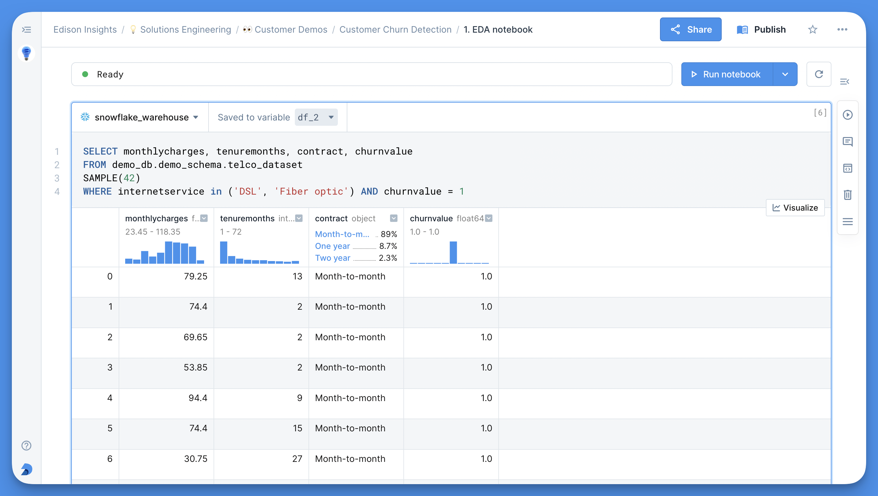Click the delete cell icon in sidebar
Image resolution: width=878 pixels, height=496 pixels.
pos(847,194)
